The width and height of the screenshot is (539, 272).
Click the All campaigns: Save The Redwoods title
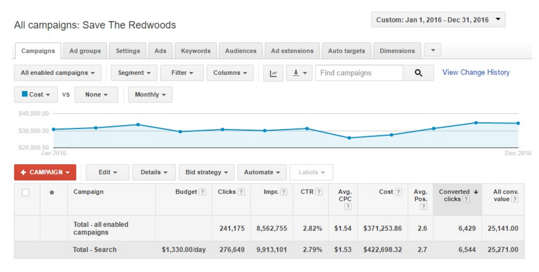95,25
